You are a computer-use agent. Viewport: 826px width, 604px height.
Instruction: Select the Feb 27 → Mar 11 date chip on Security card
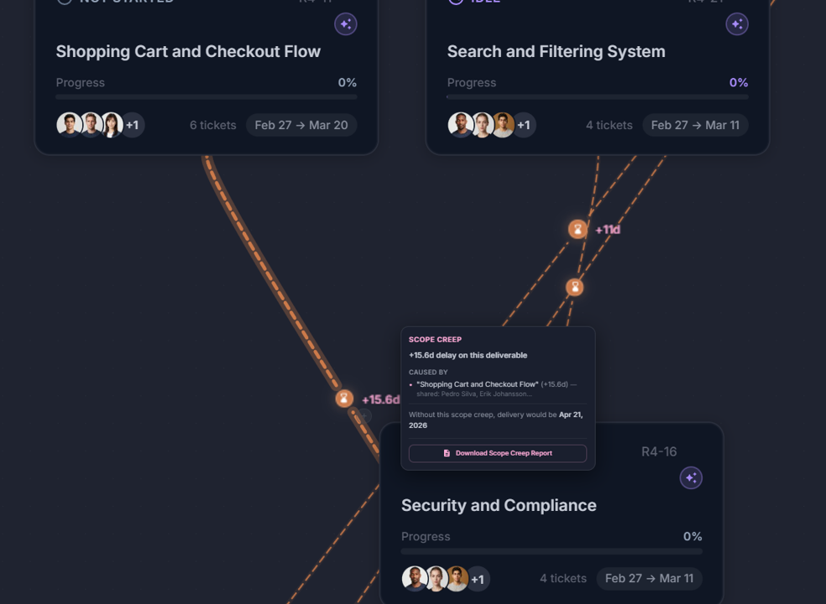[649, 578]
